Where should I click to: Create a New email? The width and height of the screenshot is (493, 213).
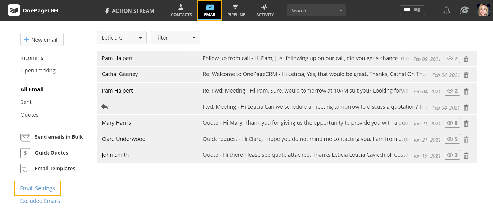pyautogui.click(x=42, y=40)
